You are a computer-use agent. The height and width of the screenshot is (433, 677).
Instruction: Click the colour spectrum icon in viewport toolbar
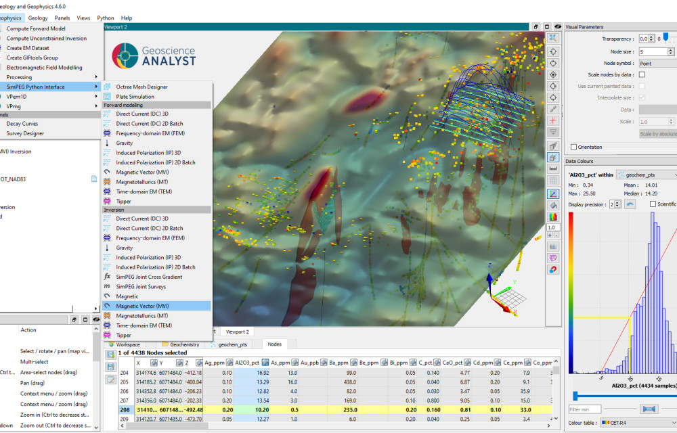(x=553, y=217)
